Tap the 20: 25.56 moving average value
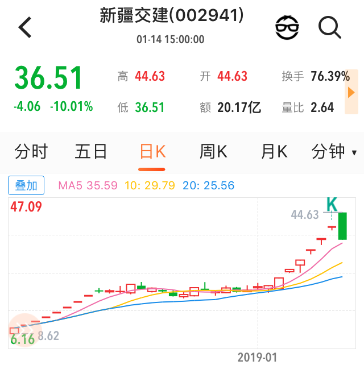The image size is (364, 365). (x=208, y=185)
